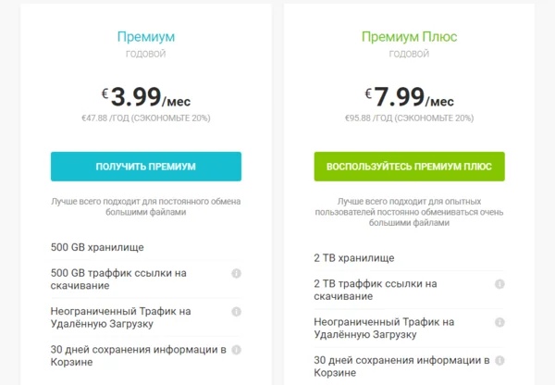Click the 2 TB хранилище feature row
This screenshot has height=385, width=555.
[x=409, y=258]
